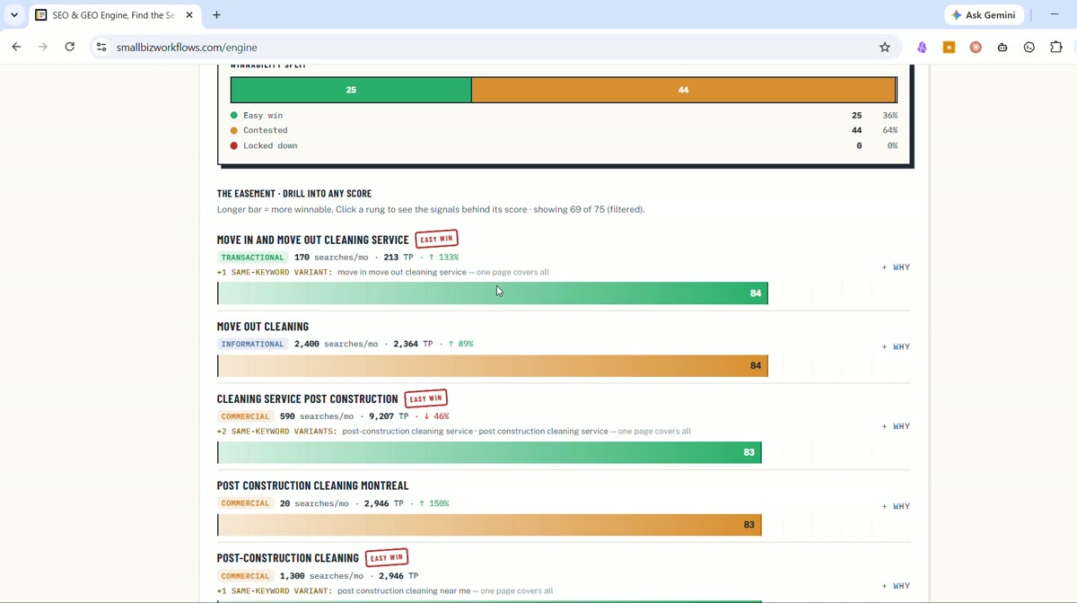Close the SEO & GEO Engine tab
This screenshot has height=603, width=1077.
pyautogui.click(x=189, y=15)
